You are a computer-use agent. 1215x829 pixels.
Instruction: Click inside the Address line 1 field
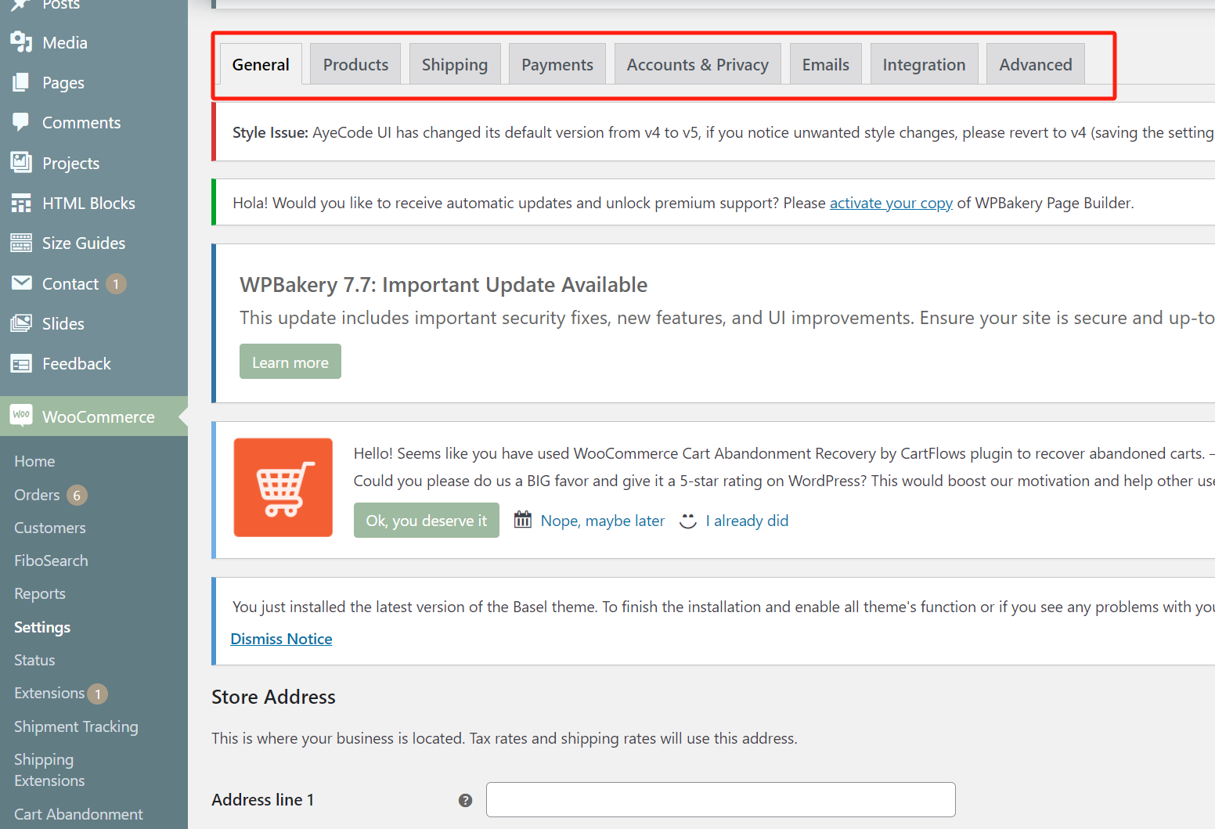pos(719,799)
